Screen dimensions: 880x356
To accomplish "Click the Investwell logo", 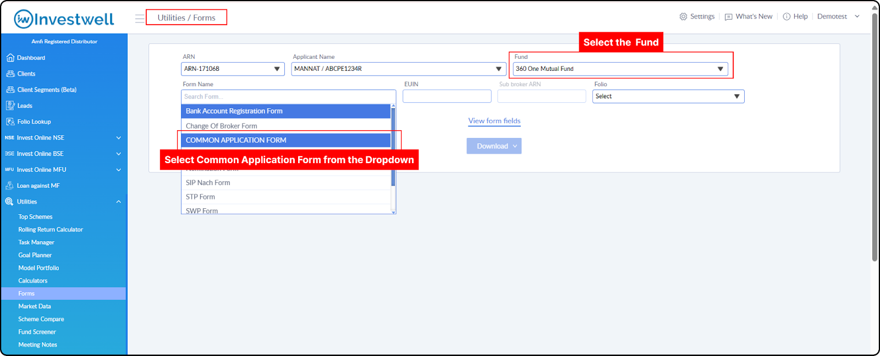I will point(64,19).
